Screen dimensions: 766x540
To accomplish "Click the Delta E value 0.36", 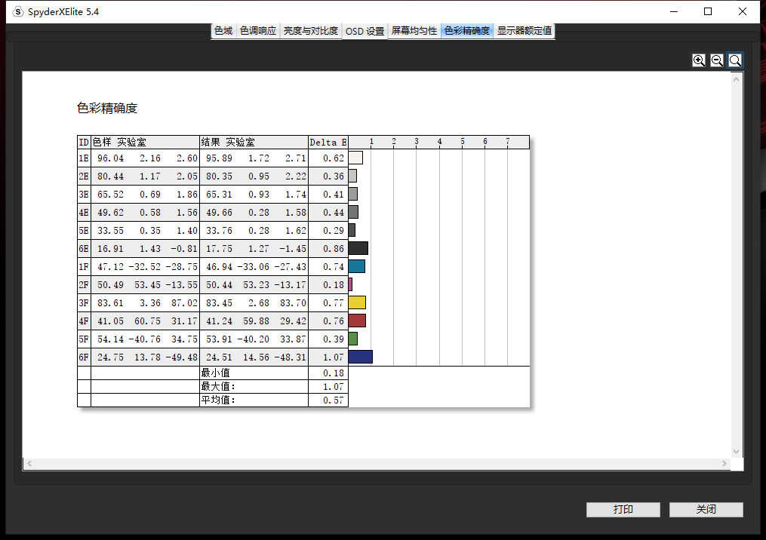I will click(x=333, y=176).
